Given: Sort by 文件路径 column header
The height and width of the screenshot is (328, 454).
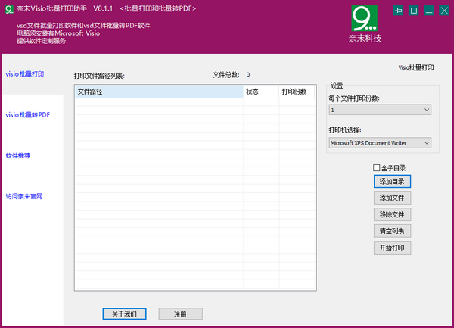Looking at the screenshot, I should (157, 92).
